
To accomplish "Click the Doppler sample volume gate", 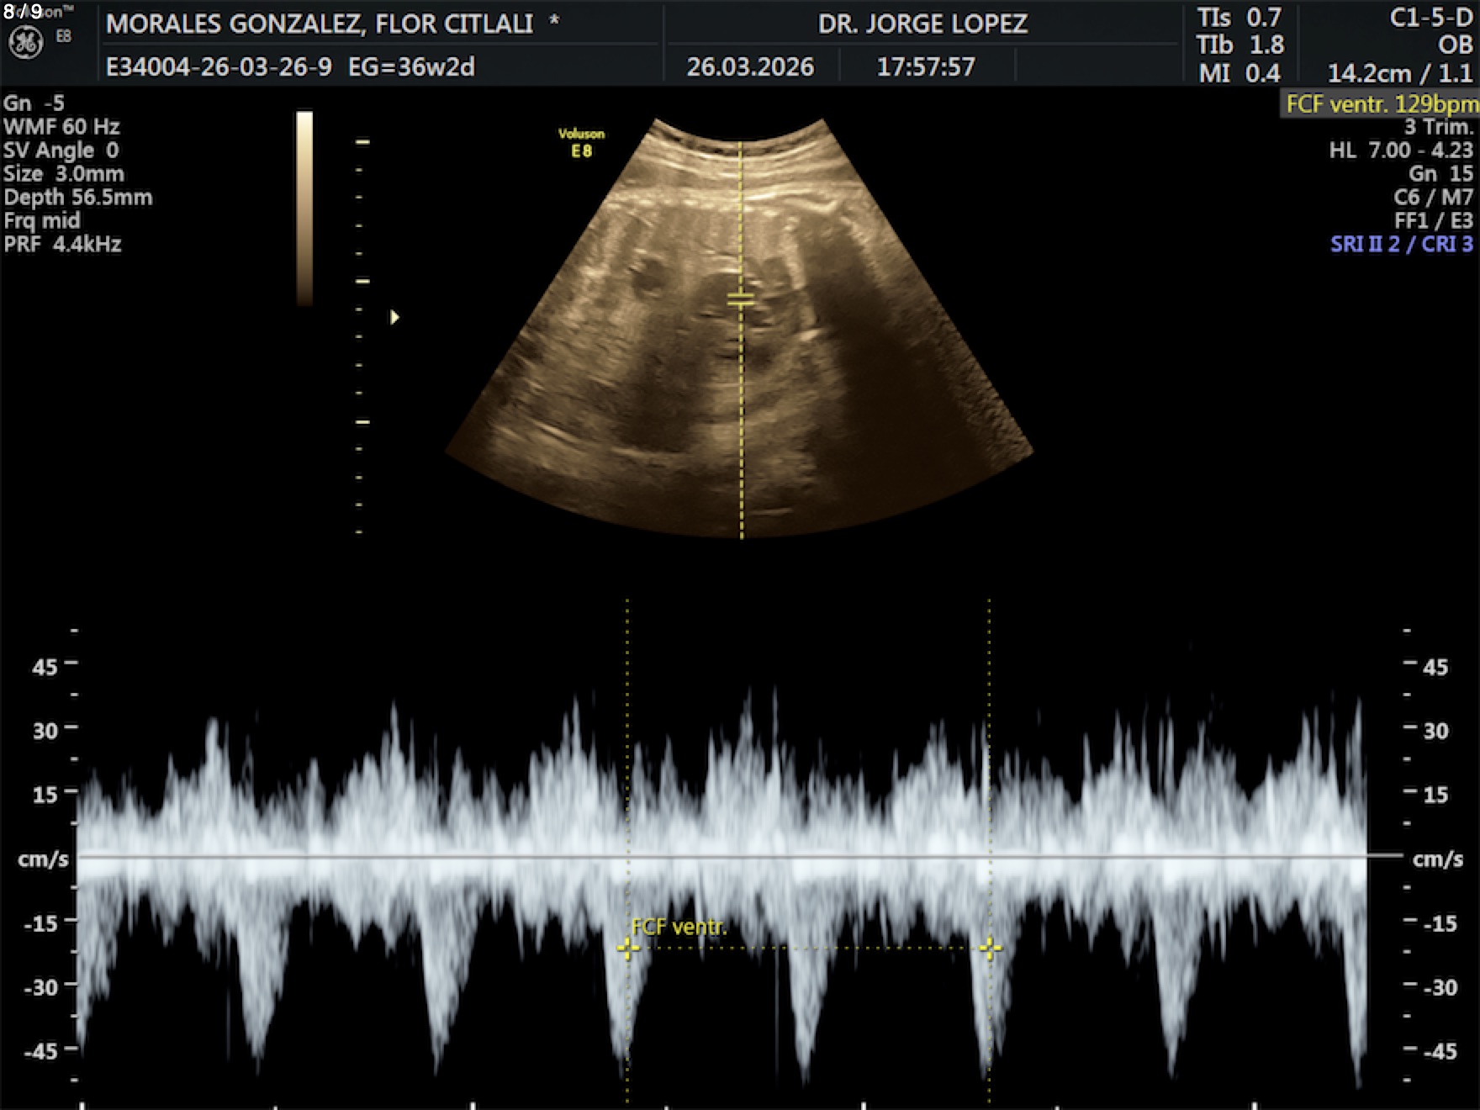I will click(x=740, y=298).
